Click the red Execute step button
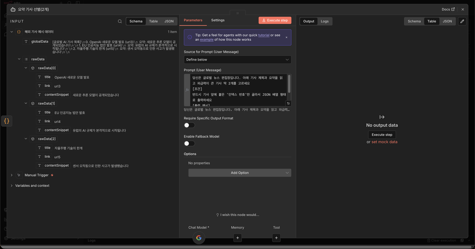The image size is (475, 249). [275, 20]
